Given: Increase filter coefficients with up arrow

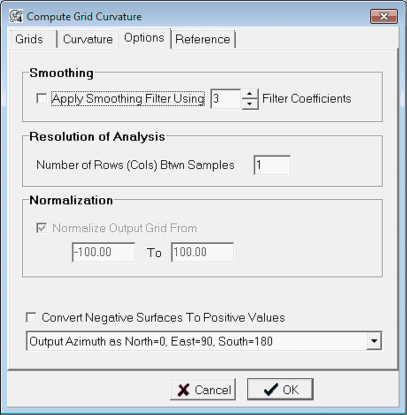Looking at the screenshot, I should (250, 93).
